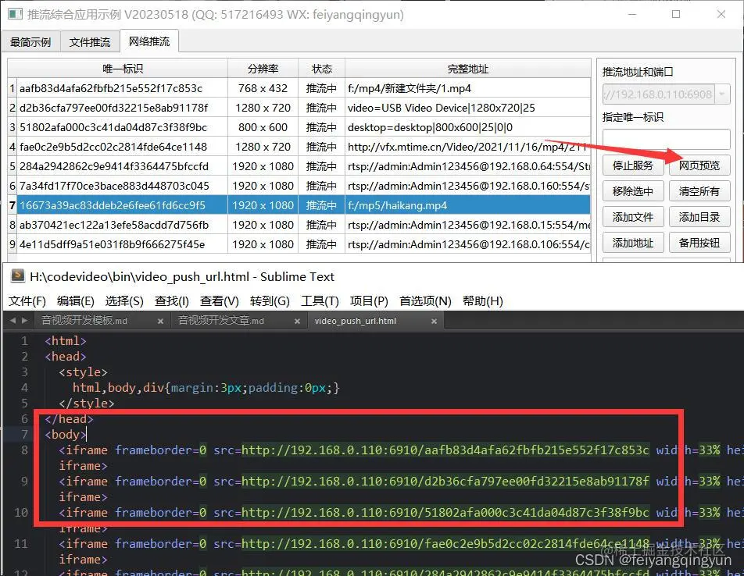The image size is (744, 576).
Task: Click the 添加文件 button
Action: 633,218
